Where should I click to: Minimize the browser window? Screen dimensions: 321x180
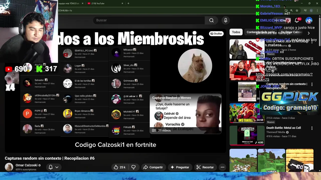[x=302, y=3]
